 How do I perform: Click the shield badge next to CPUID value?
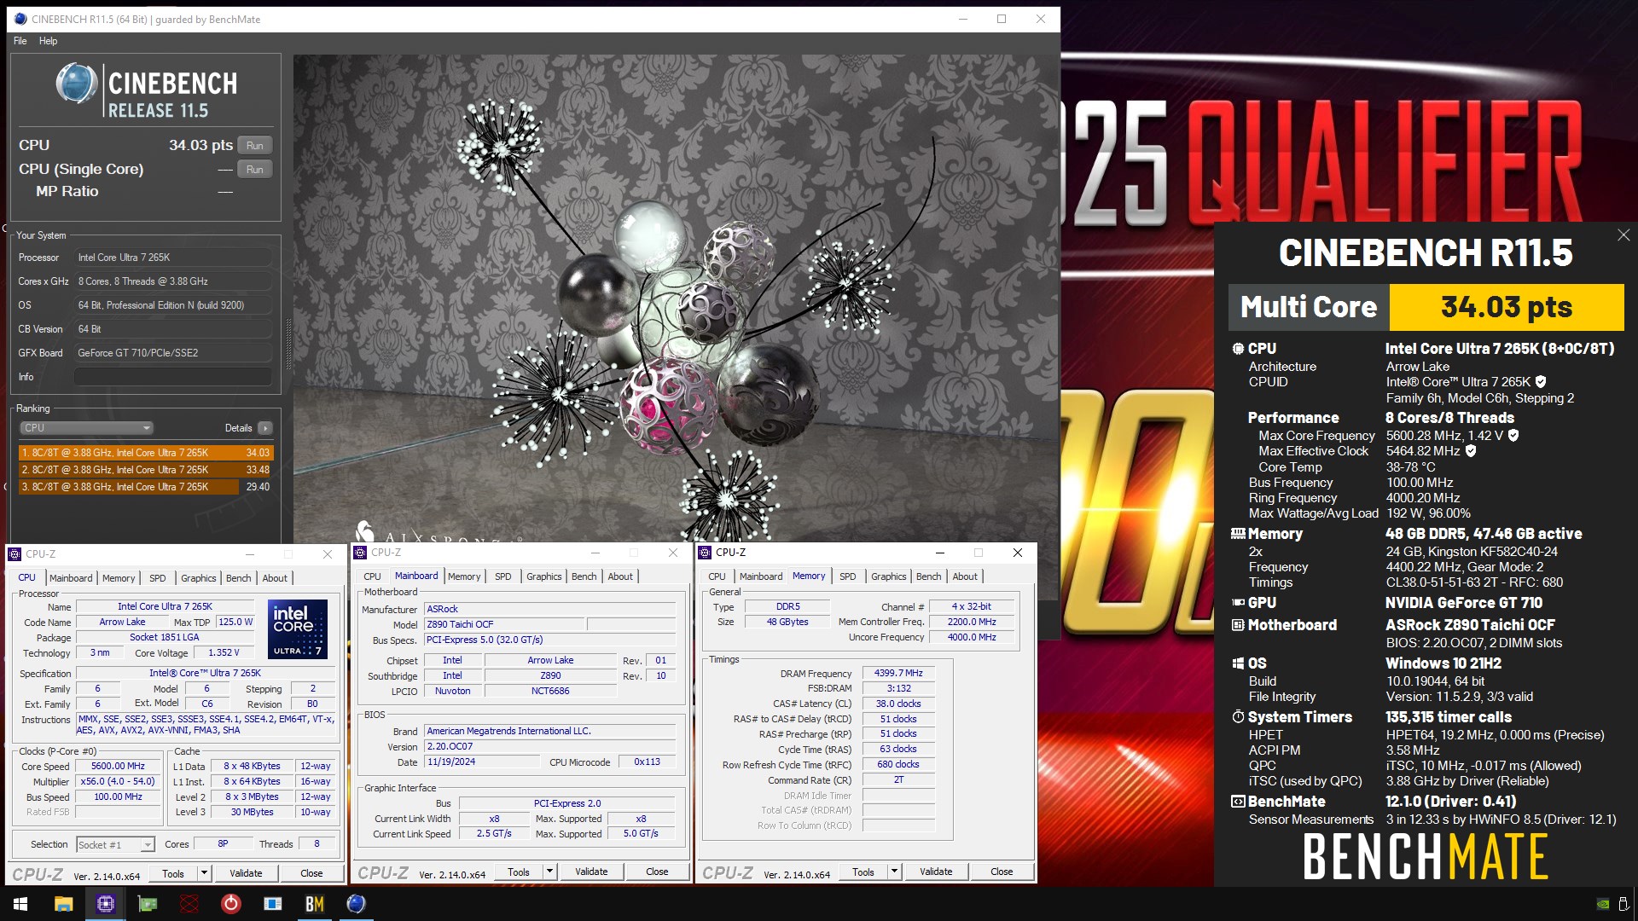pos(1541,382)
